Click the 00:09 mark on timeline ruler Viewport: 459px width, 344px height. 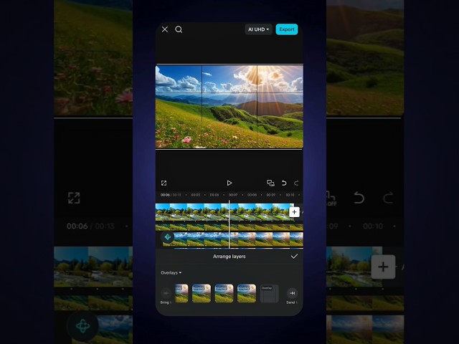coord(271,195)
